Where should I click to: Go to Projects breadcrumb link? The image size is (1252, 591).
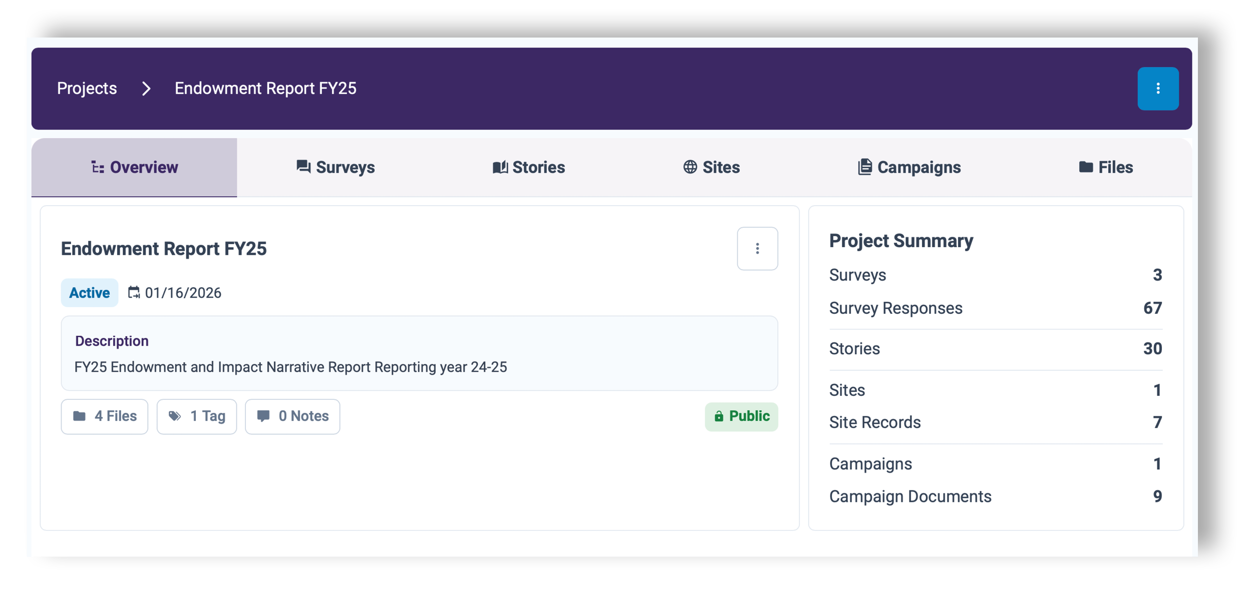click(87, 89)
